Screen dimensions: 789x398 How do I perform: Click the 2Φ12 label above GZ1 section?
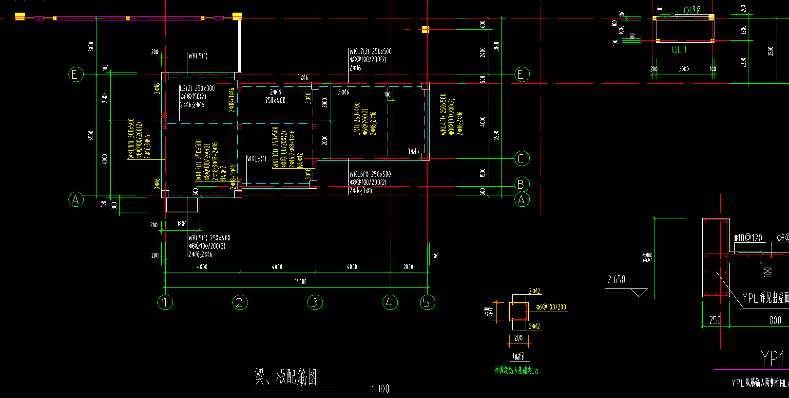tap(535, 291)
